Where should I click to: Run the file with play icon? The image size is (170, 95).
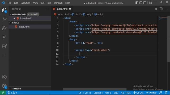(x=156, y=9)
